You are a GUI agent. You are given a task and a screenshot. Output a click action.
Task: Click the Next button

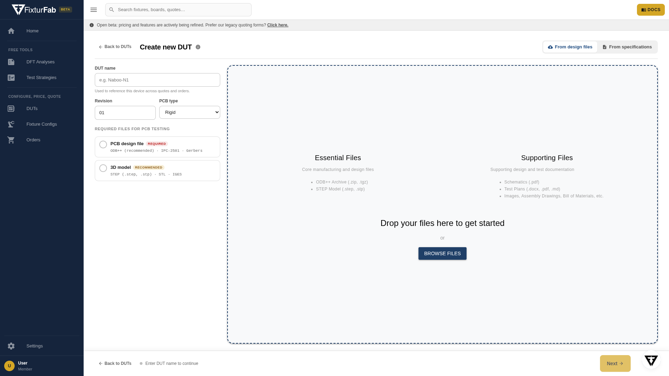click(615, 363)
